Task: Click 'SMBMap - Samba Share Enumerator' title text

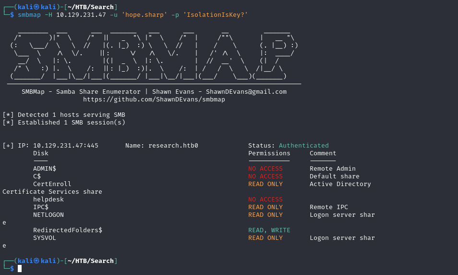Action: click(81, 91)
